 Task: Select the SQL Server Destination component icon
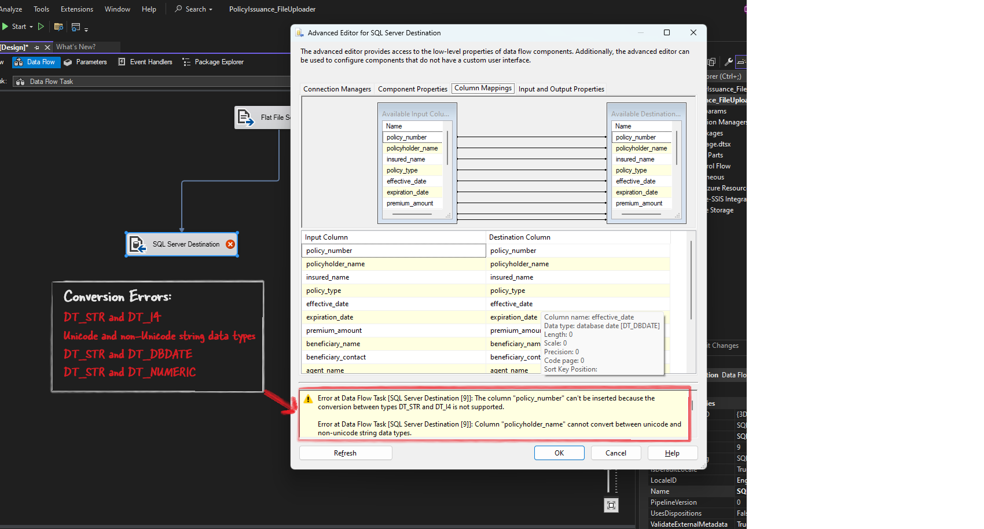pos(137,244)
